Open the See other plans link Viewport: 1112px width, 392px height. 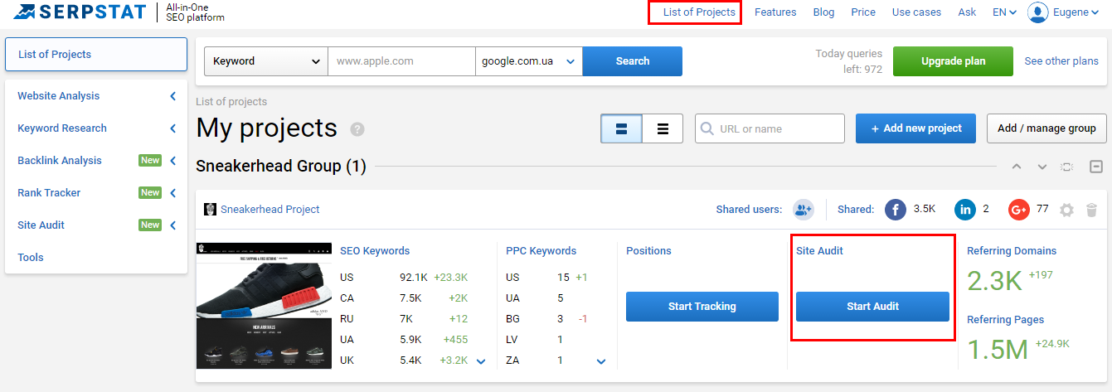1061,61
